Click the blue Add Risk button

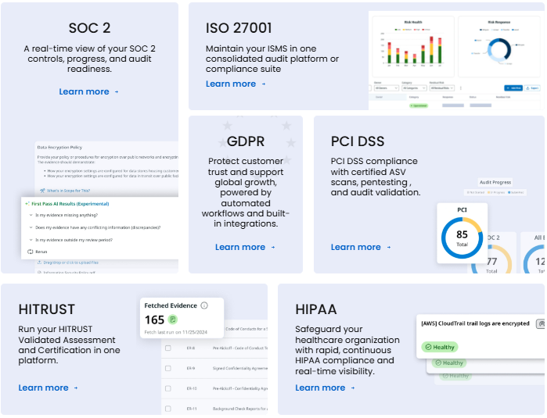(x=513, y=88)
